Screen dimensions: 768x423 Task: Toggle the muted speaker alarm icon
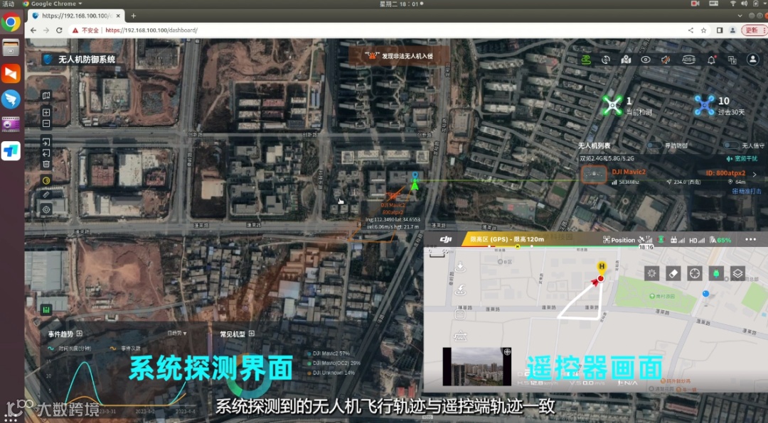(666, 60)
